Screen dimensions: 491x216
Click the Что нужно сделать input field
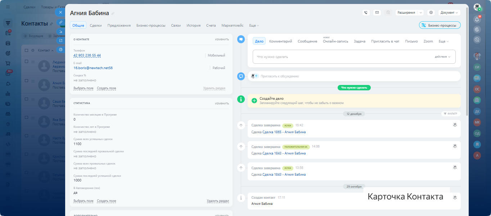click(342, 57)
